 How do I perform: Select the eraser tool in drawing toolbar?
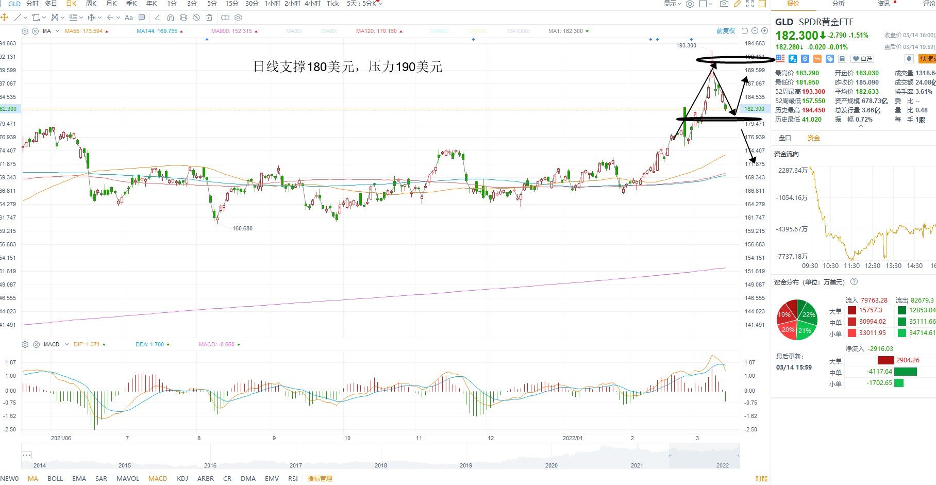pyautogui.click(x=158, y=18)
